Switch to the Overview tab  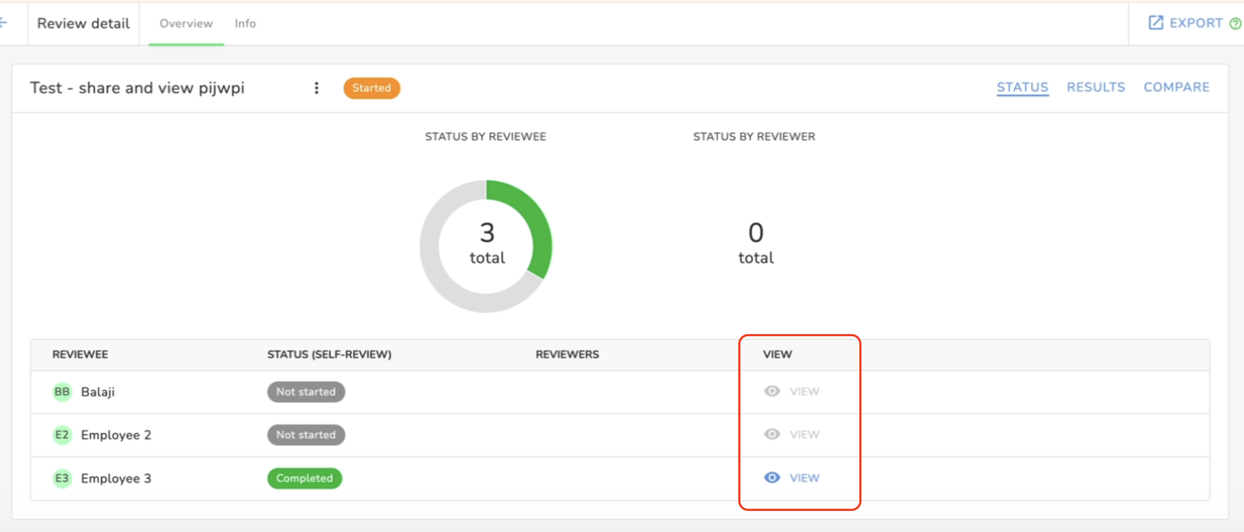point(186,23)
